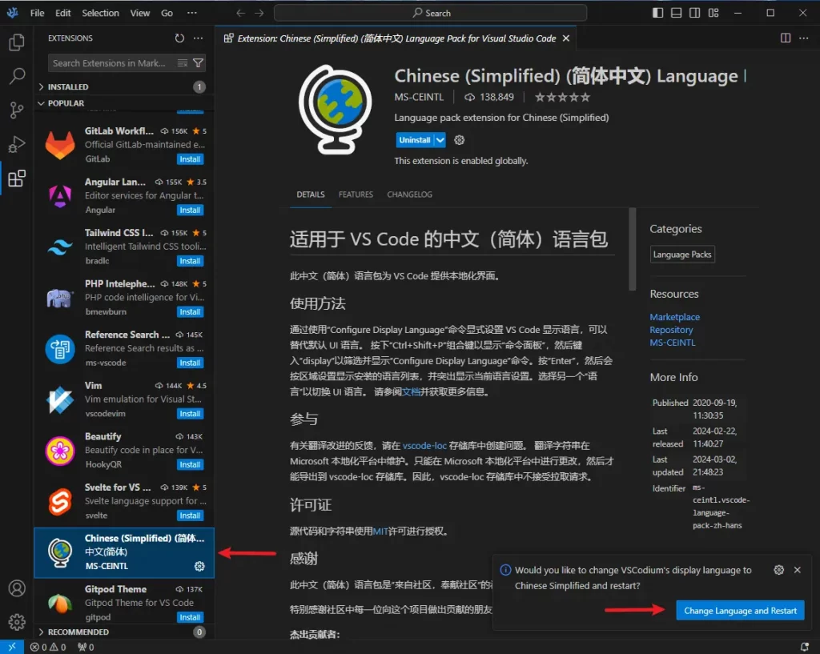Dismiss the language change notification
This screenshot has height=654, width=820.
pyautogui.click(x=797, y=570)
